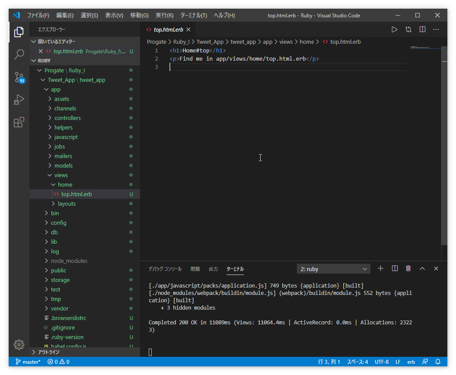Click UTF-8 encoding in status bar

[382, 362]
